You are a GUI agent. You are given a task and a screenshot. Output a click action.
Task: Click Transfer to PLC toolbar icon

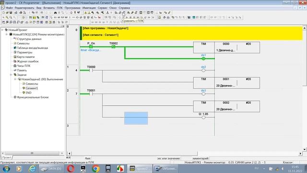pyautogui.click(x=116, y=12)
